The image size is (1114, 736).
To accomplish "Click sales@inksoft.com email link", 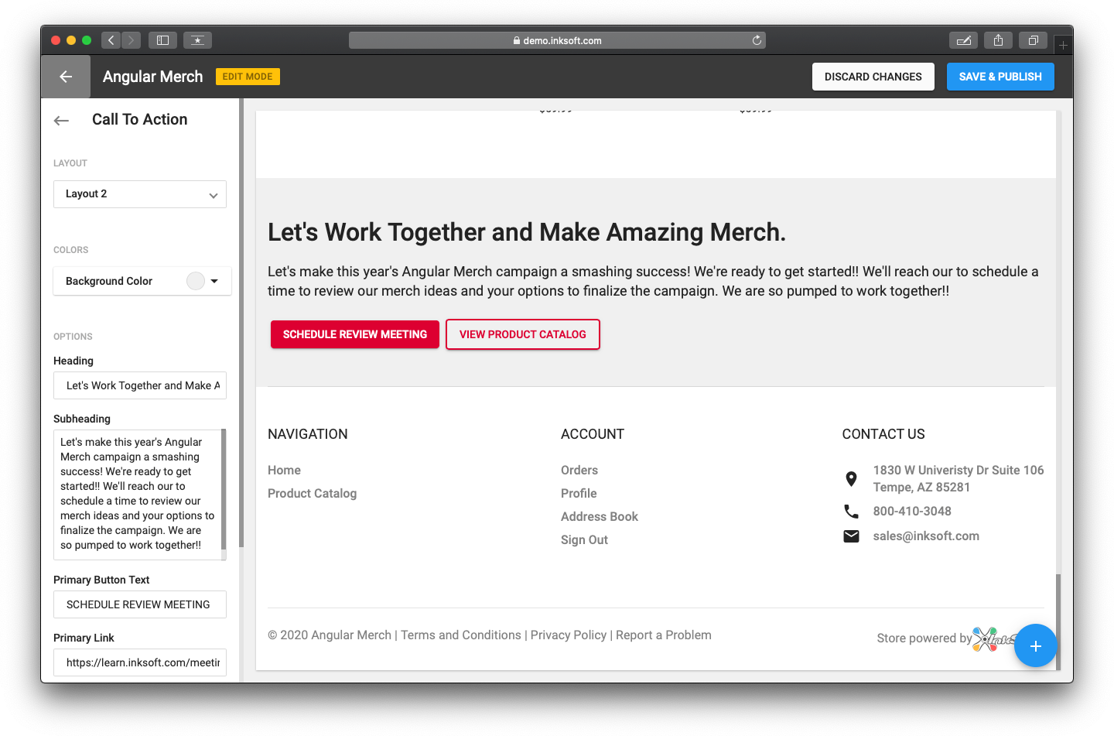I will click(926, 536).
